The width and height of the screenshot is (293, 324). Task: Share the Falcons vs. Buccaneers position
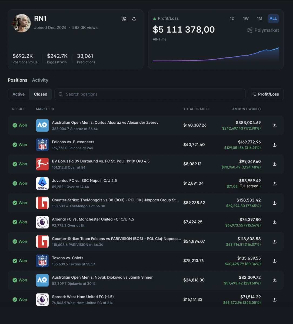click(x=274, y=145)
